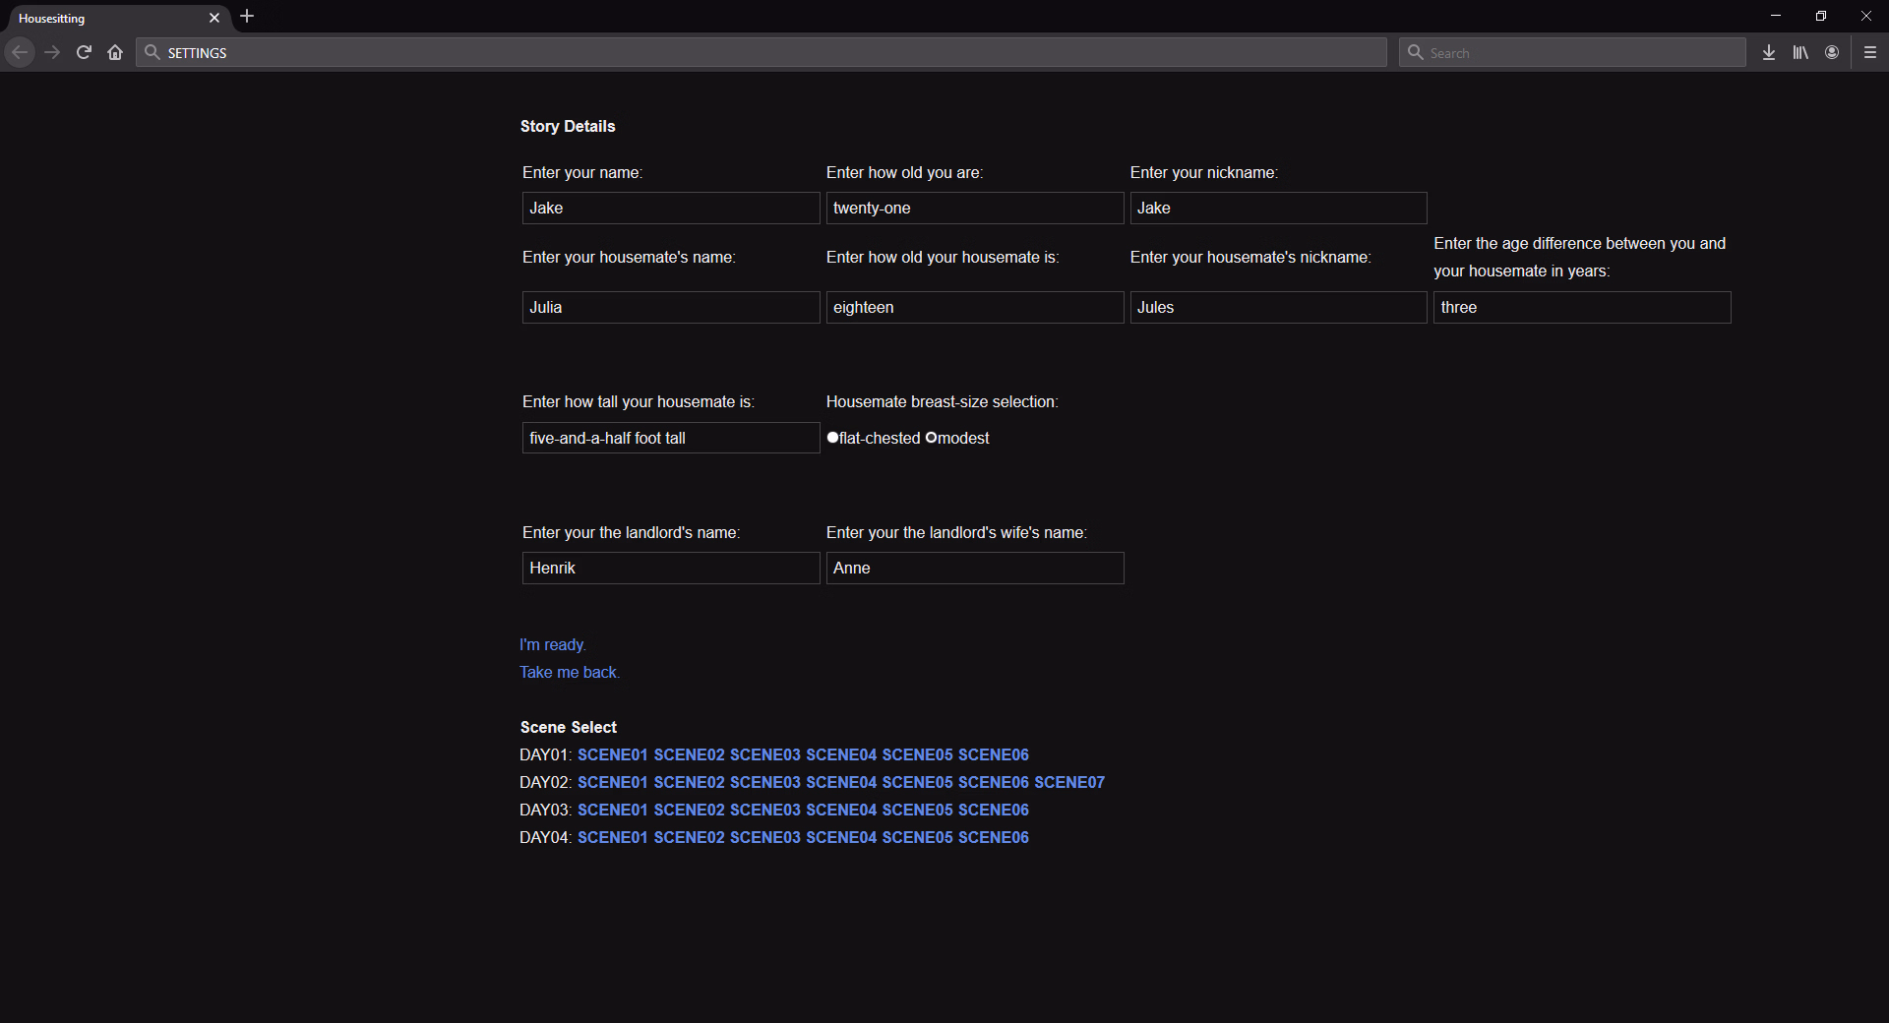Select the landlord name field showing Henrik
The image size is (1889, 1023).
click(670, 568)
